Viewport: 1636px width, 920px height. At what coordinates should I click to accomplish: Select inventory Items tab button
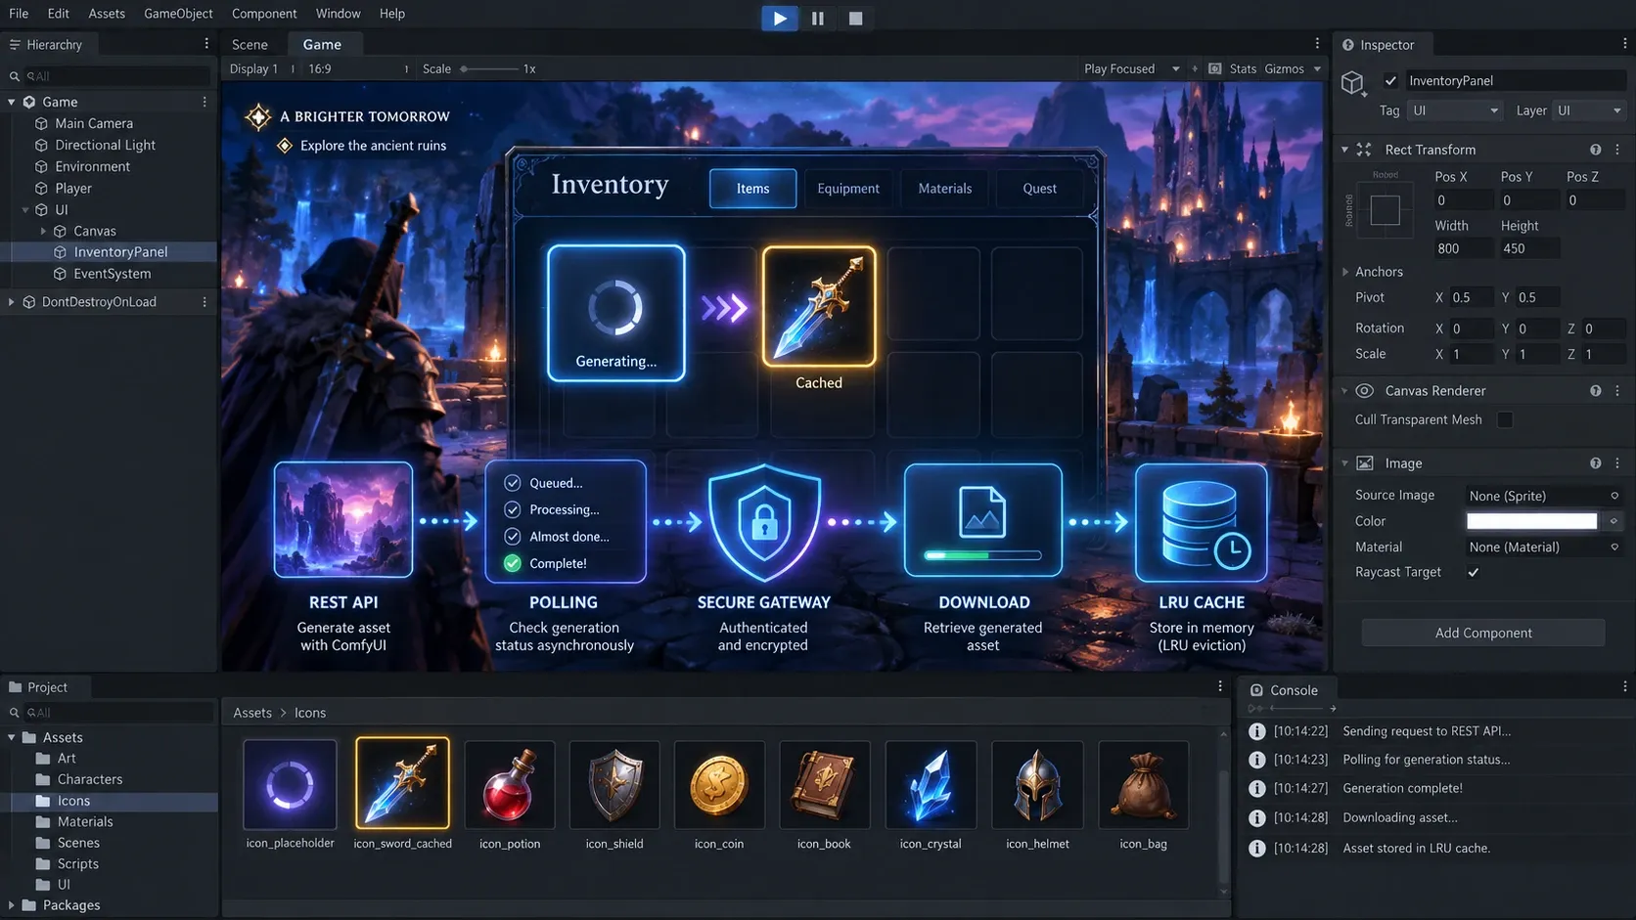(752, 189)
